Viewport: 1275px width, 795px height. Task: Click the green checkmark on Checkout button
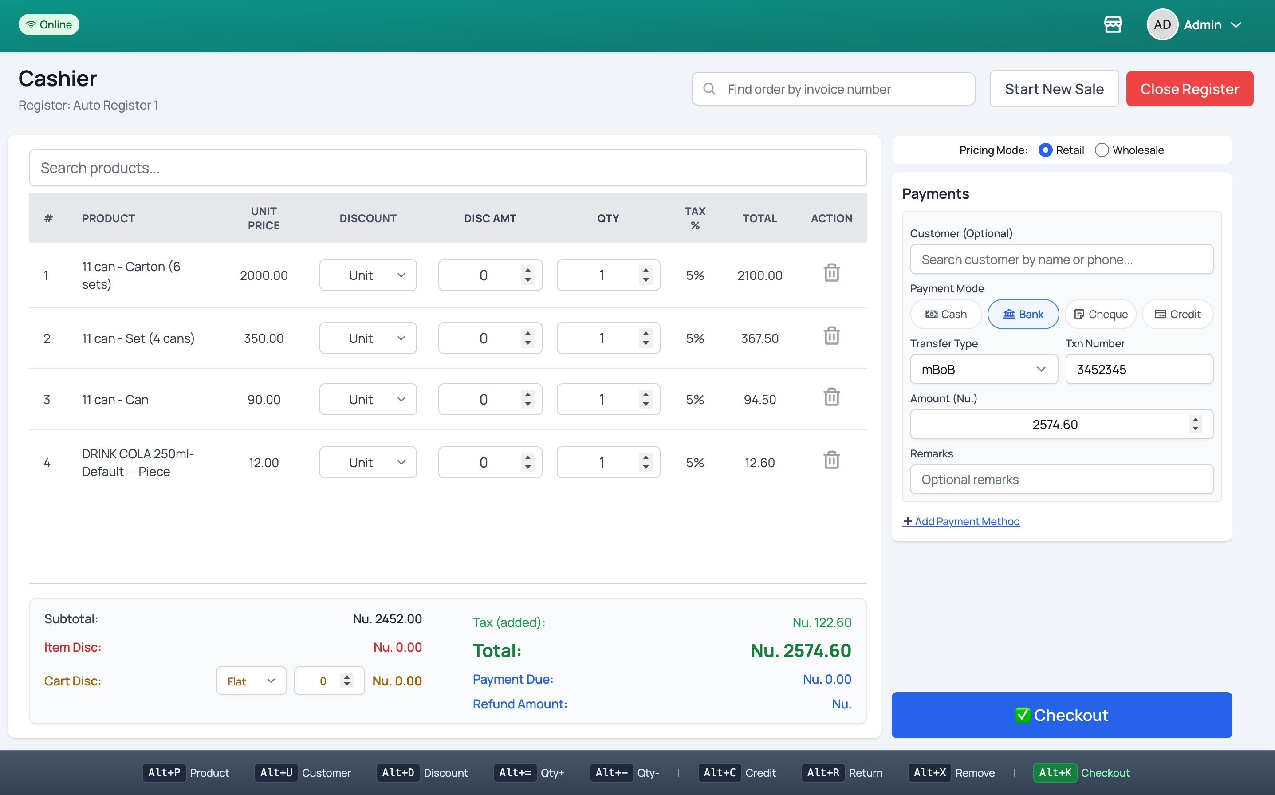[x=1022, y=715]
